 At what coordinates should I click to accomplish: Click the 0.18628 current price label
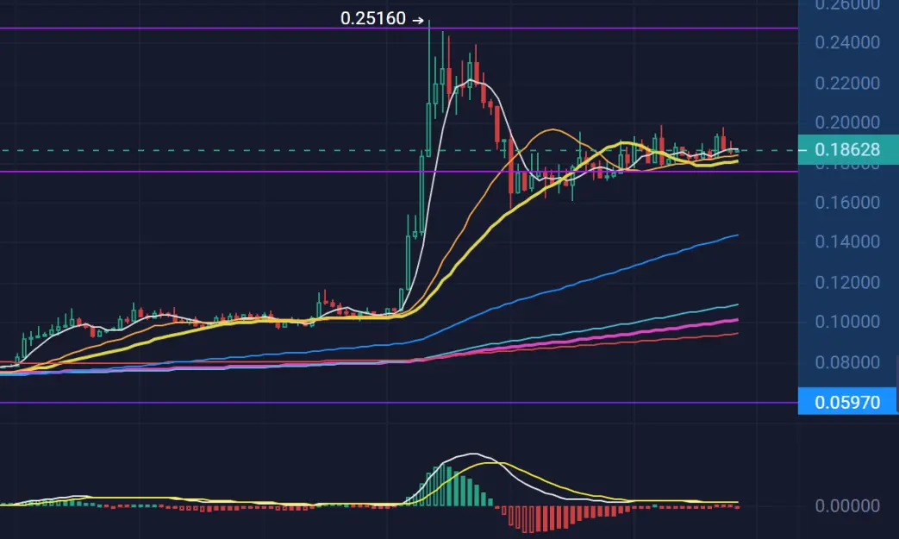tap(848, 150)
